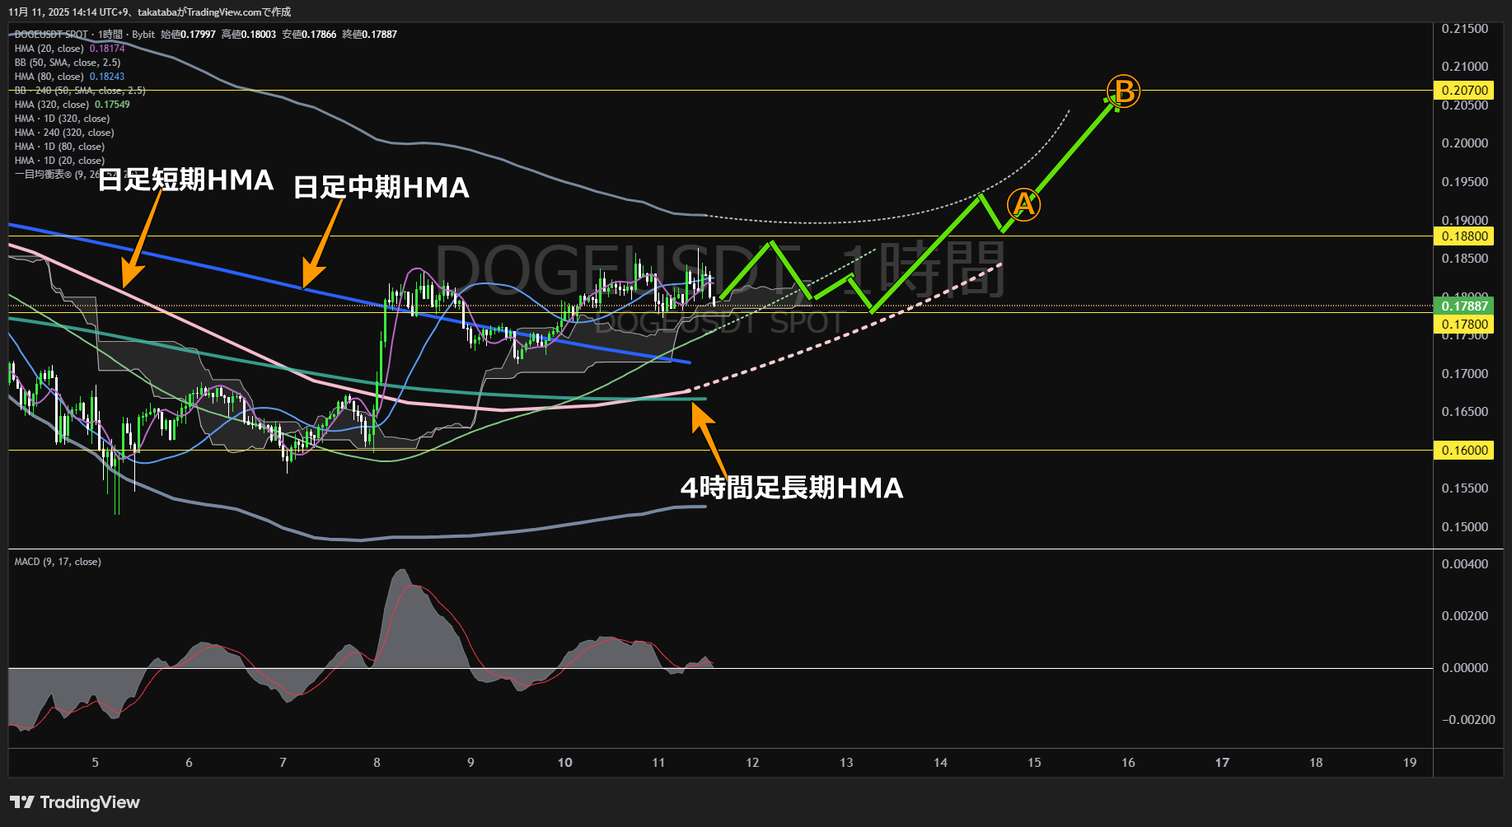The image size is (1512, 827).
Task: Click 0.15500 on the price axis
Action: point(1465,488)
